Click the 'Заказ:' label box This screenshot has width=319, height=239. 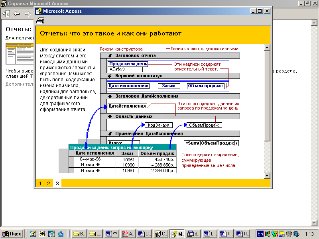pos(169,86)
